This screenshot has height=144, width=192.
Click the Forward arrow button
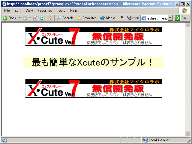pyautogui.click(x=25, y=18)
